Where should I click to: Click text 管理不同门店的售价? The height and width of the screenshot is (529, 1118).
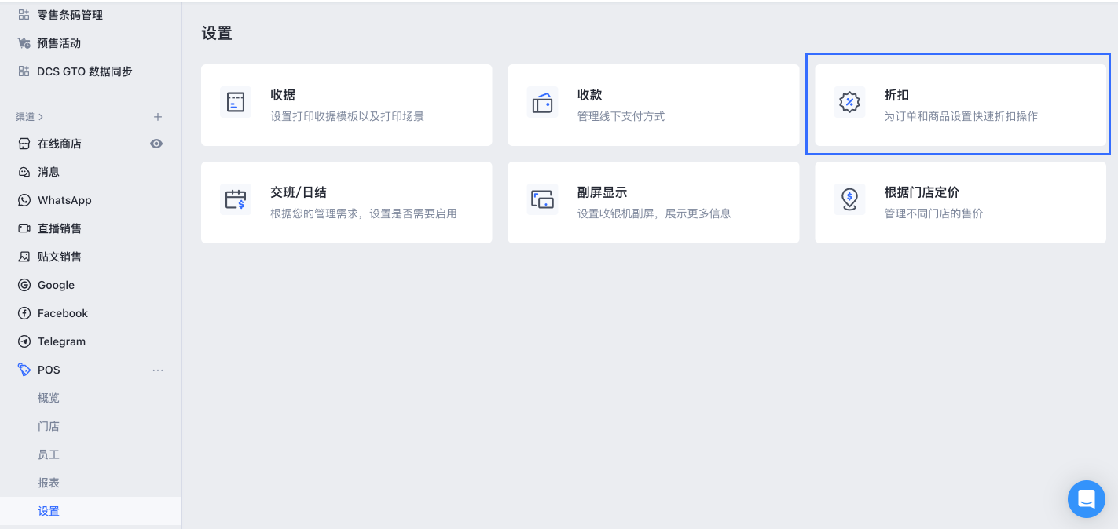click(933, 213)
